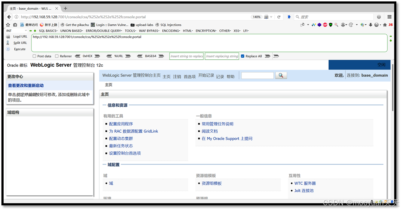
Task: Click the blue pin icon near search bar
Action: pos(289,17)
